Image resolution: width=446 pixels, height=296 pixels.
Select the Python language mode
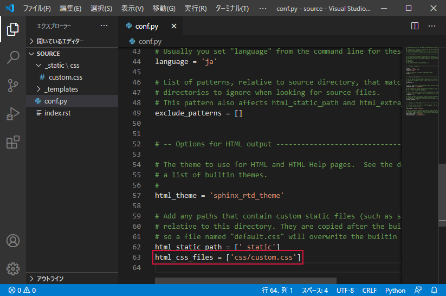(395, 291)
